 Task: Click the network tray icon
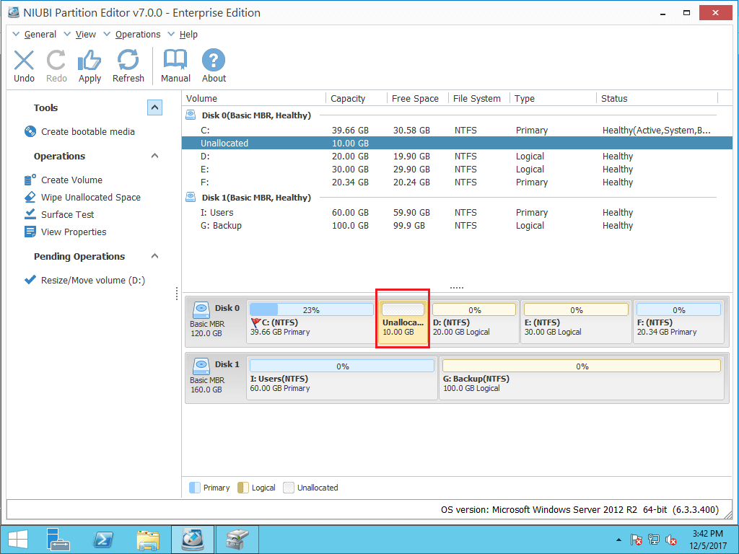654,540
